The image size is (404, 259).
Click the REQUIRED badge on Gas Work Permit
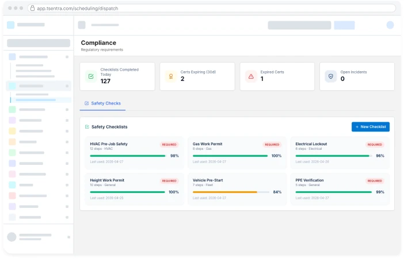(272, 145)
